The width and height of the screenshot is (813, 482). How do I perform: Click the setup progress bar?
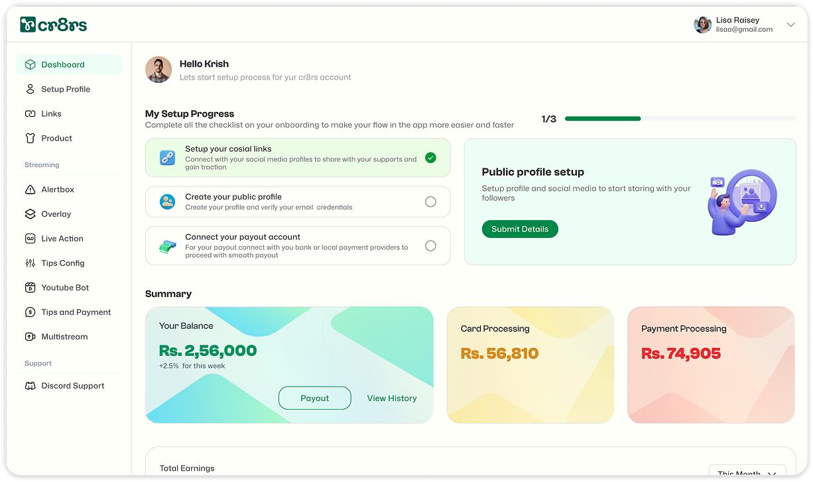(x=680, y=119)
